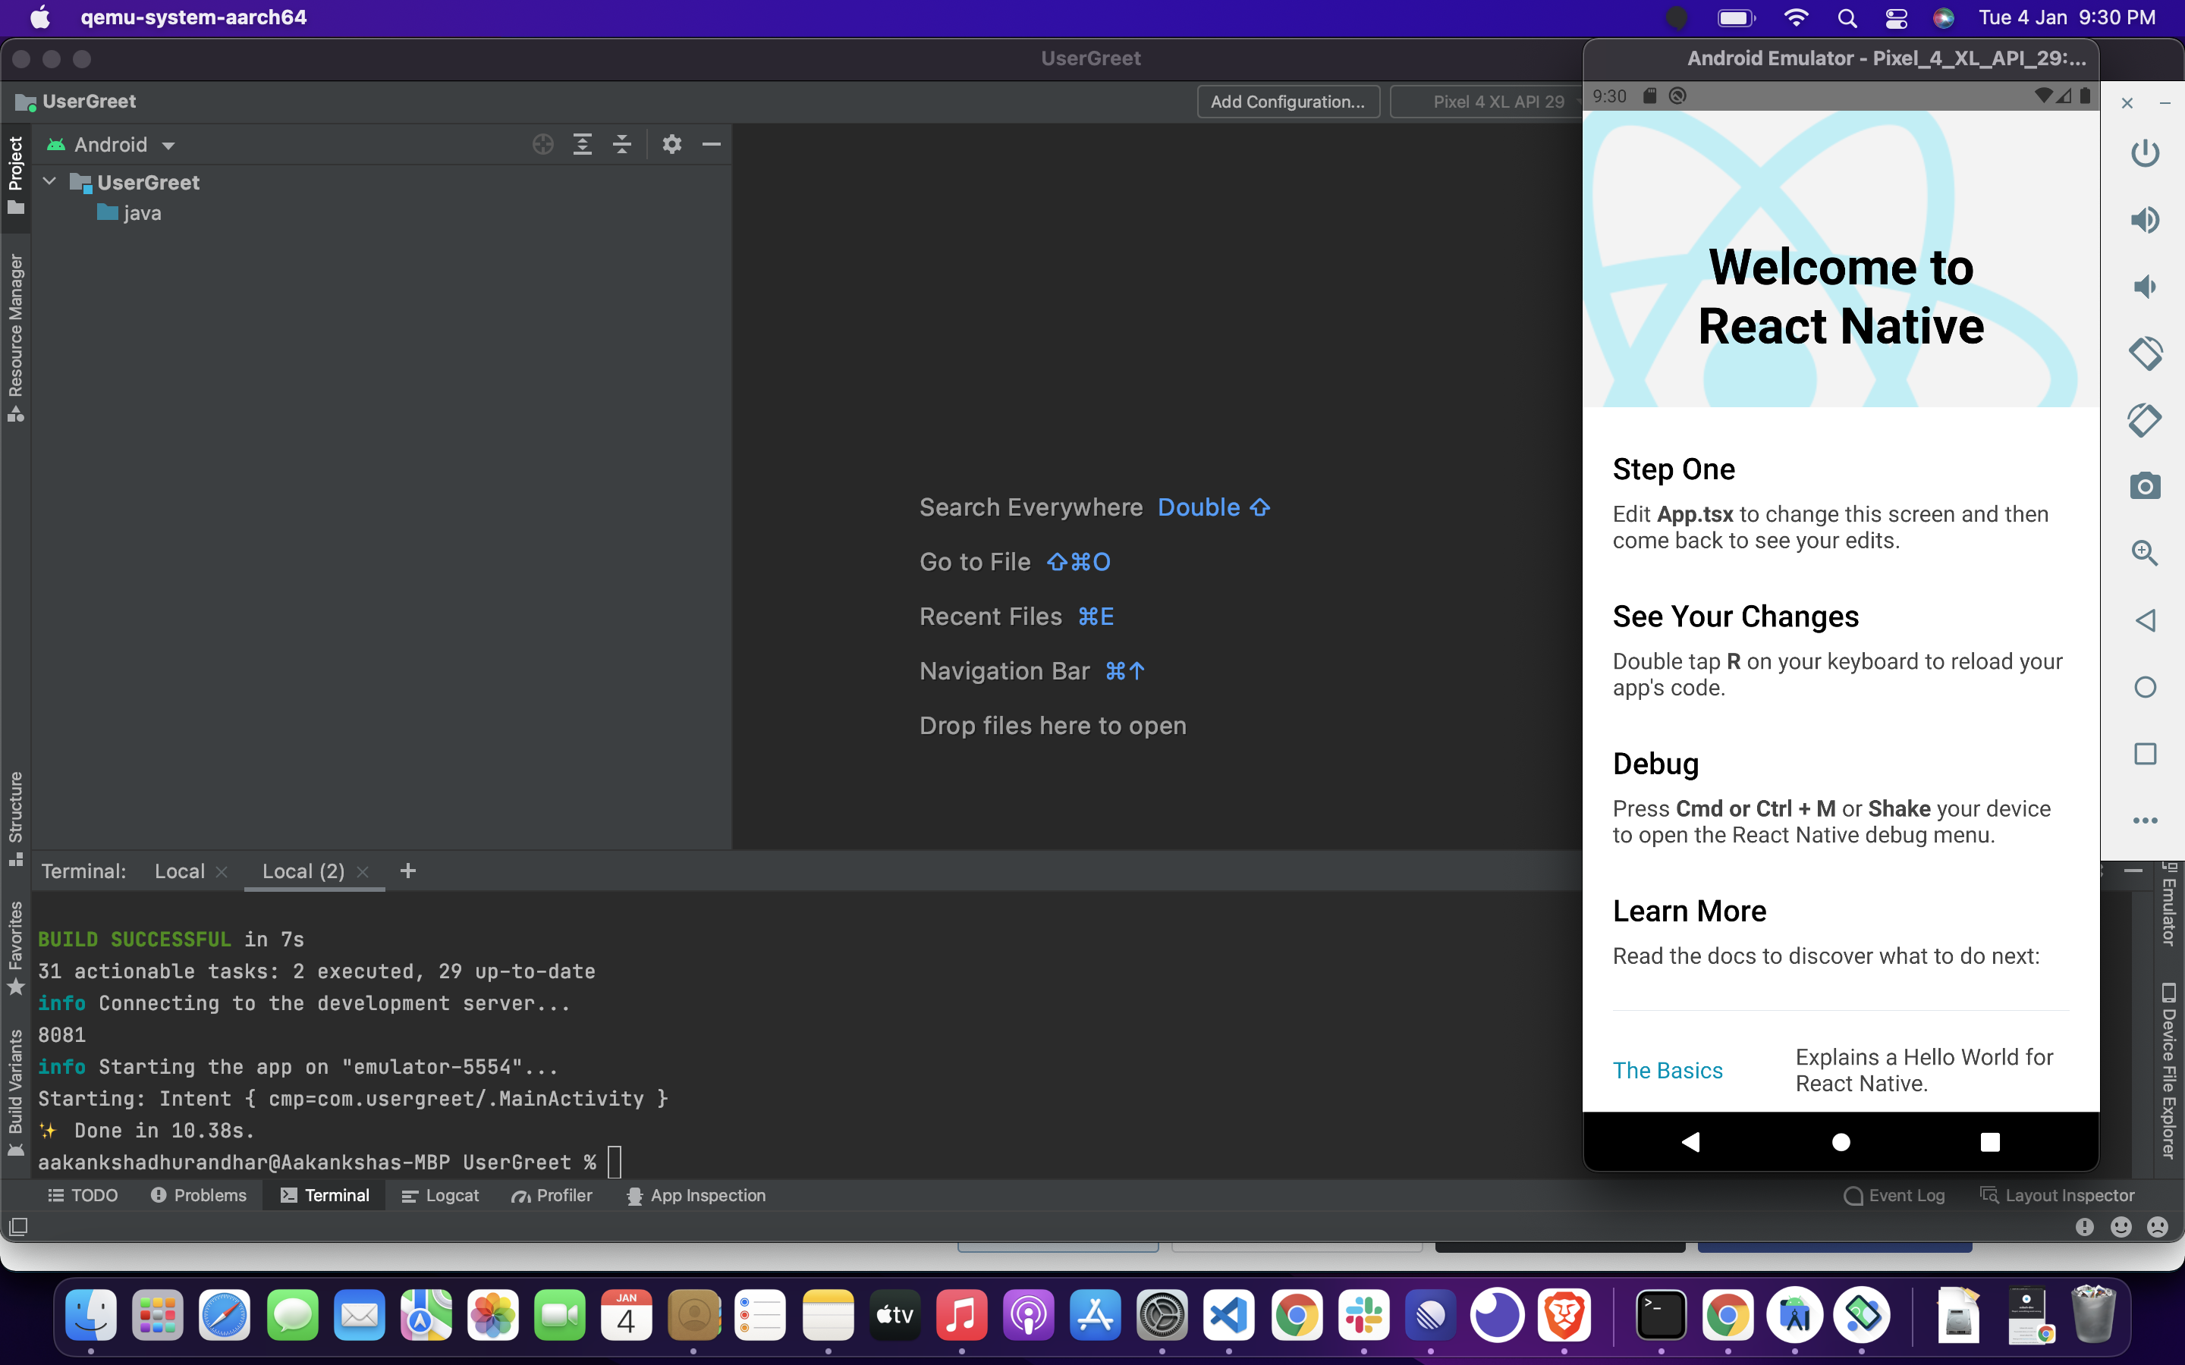2185x1365 pixels.
Task: Open Android view dropdown in Project panel
Action: click(x=111, y=144)
